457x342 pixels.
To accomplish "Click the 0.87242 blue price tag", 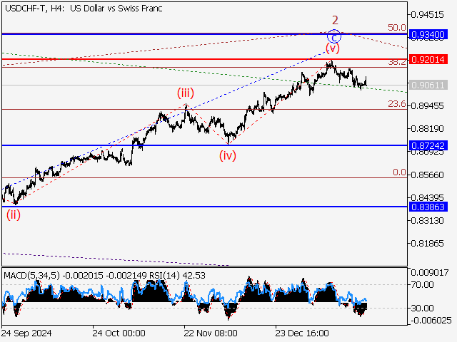I will pyautogui.click(x=428, y=145).
